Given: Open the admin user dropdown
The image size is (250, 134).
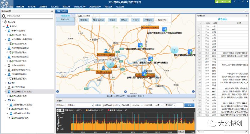Looking at the screenshot, I should tap(223, 1).
